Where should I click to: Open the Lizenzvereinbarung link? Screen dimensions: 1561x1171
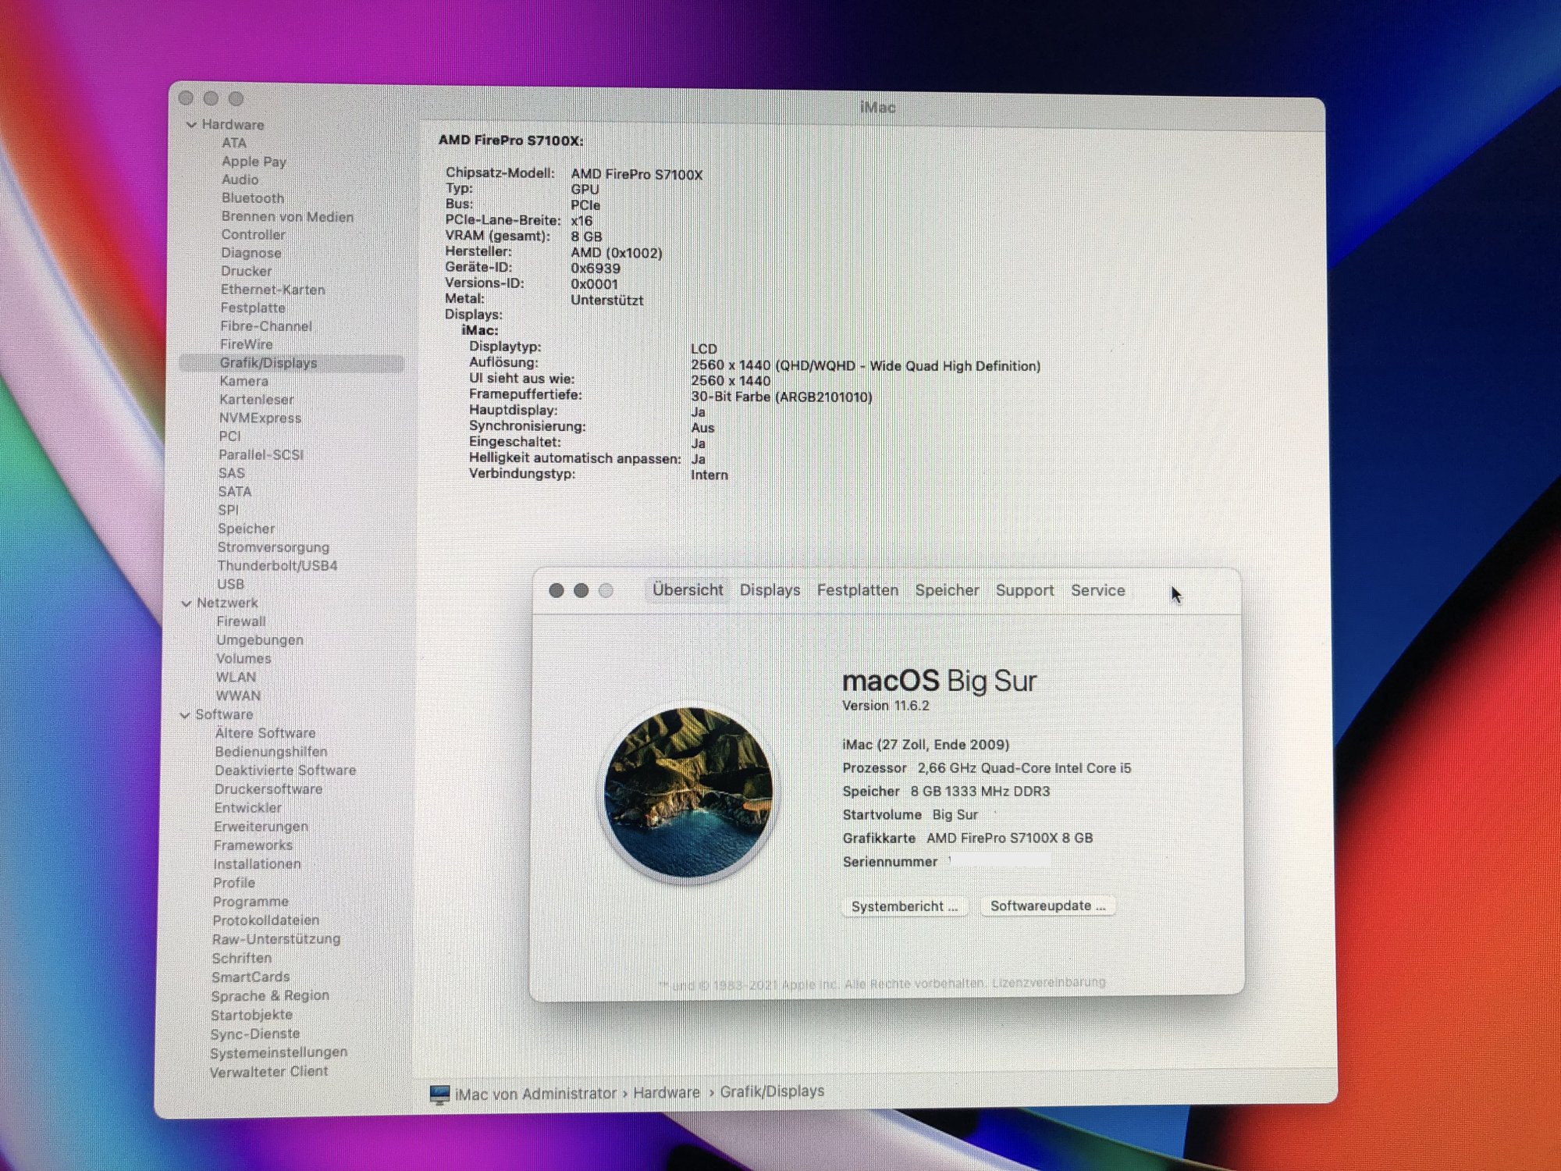coord(1048,982)
